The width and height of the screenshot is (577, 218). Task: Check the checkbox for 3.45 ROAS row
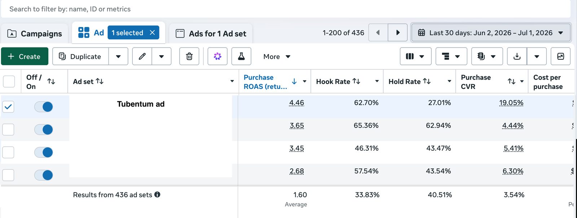[8, 152]
